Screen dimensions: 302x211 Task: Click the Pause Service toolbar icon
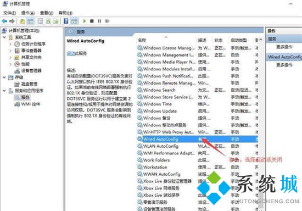(x=99, y=21)
